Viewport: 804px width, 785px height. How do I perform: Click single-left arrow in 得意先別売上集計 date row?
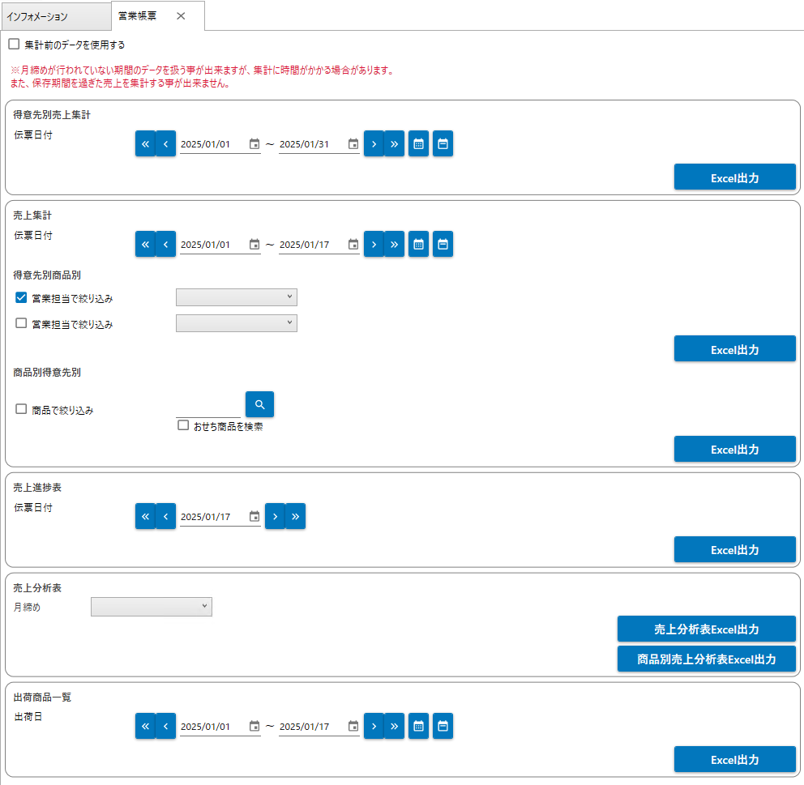[165, 143]
